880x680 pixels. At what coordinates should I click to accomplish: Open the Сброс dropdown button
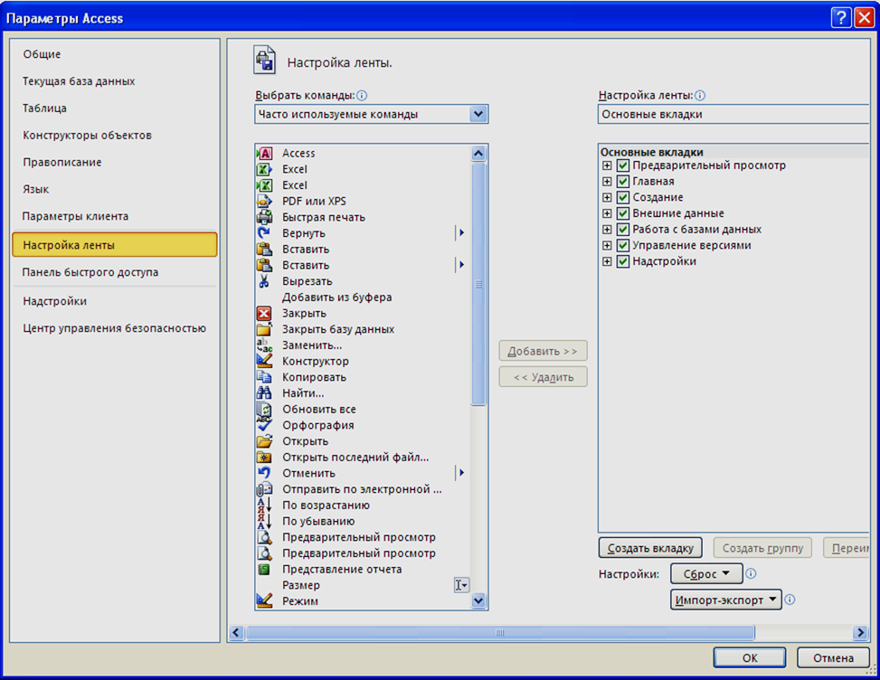(x=706, y=573)
